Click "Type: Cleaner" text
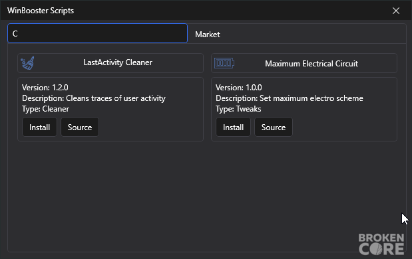412x259 pixels. tap(45, 109)
